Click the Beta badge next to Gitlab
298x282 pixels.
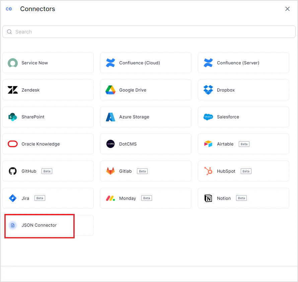coord(142,171)
